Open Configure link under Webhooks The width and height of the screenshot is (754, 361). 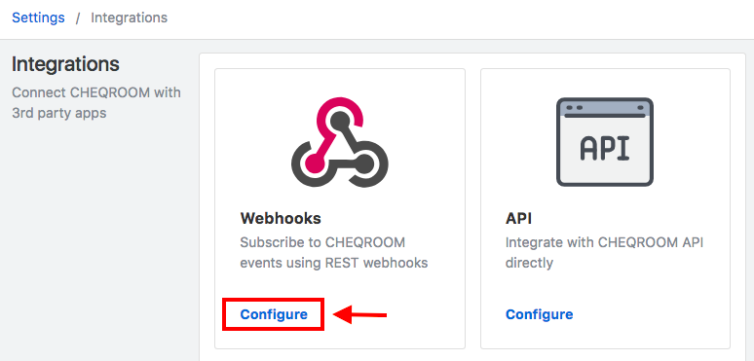click(274, 314)
